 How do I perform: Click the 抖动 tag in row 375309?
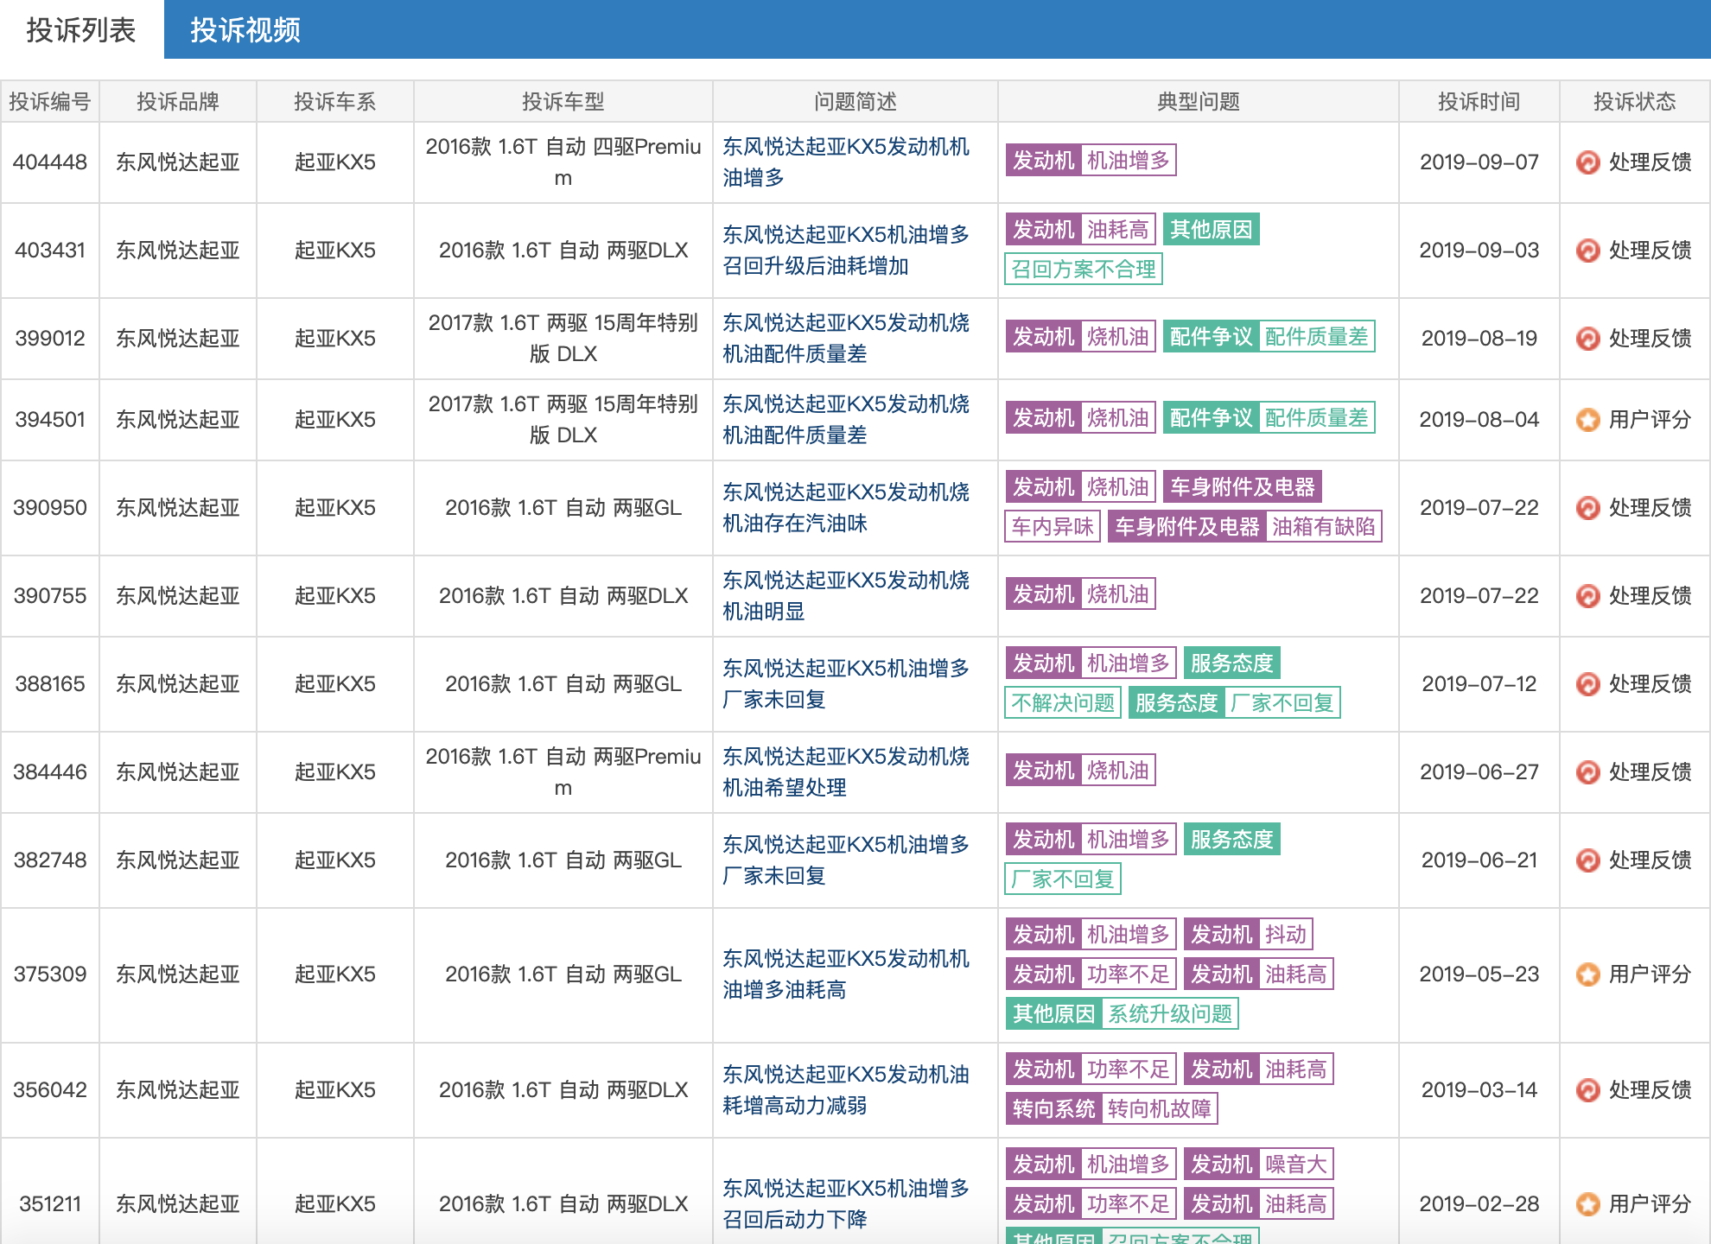(1286, 935)
